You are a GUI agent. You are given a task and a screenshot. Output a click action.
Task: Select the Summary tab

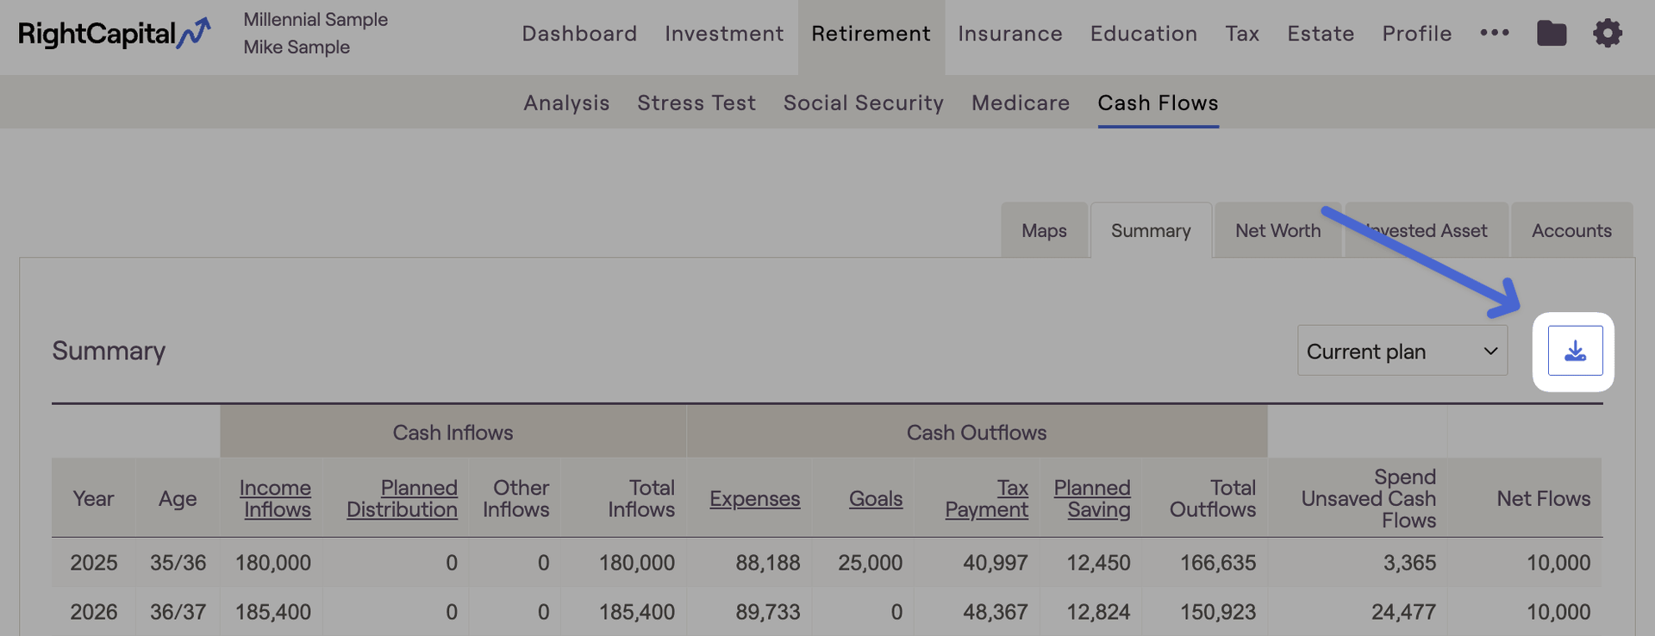(1150, 231)
